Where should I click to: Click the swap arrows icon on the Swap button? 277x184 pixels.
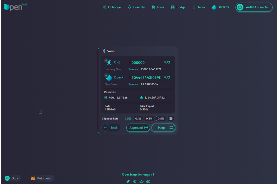[171, 128]
